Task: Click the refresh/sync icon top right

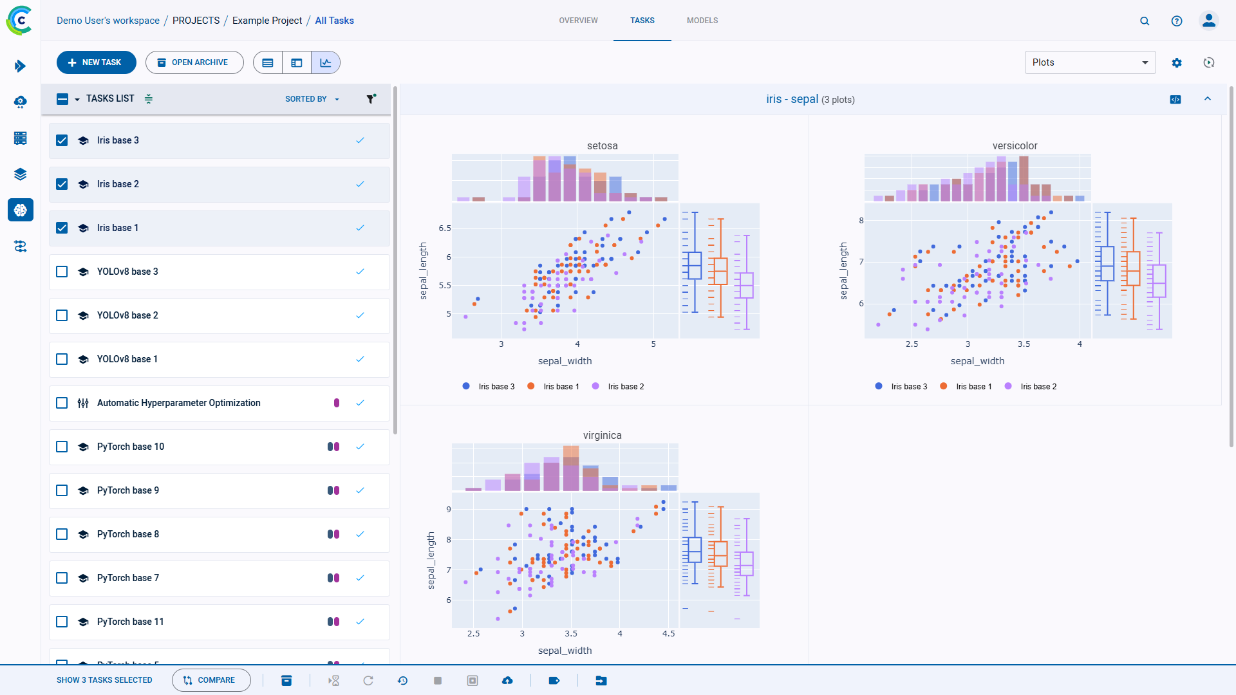Action: [1209, 62]
